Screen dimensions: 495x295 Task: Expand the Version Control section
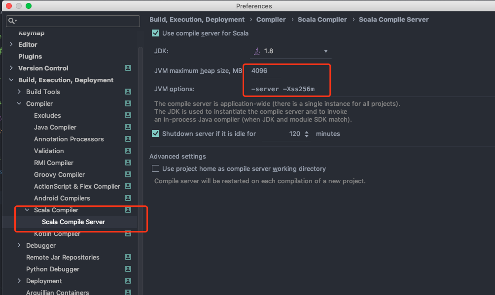pyautogui.click(x=11, y=68)
